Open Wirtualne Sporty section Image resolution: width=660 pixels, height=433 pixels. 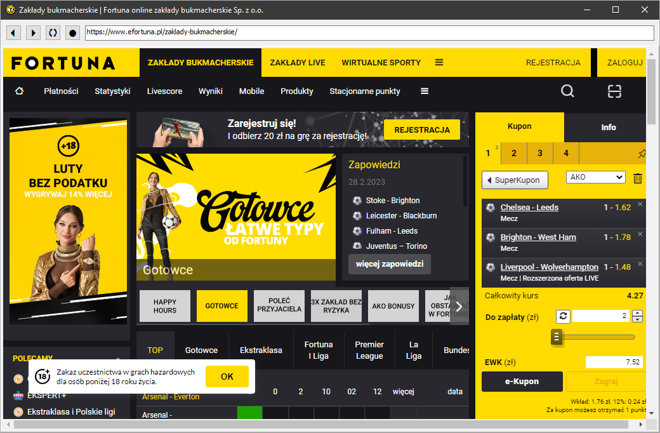tap(381, 63)
